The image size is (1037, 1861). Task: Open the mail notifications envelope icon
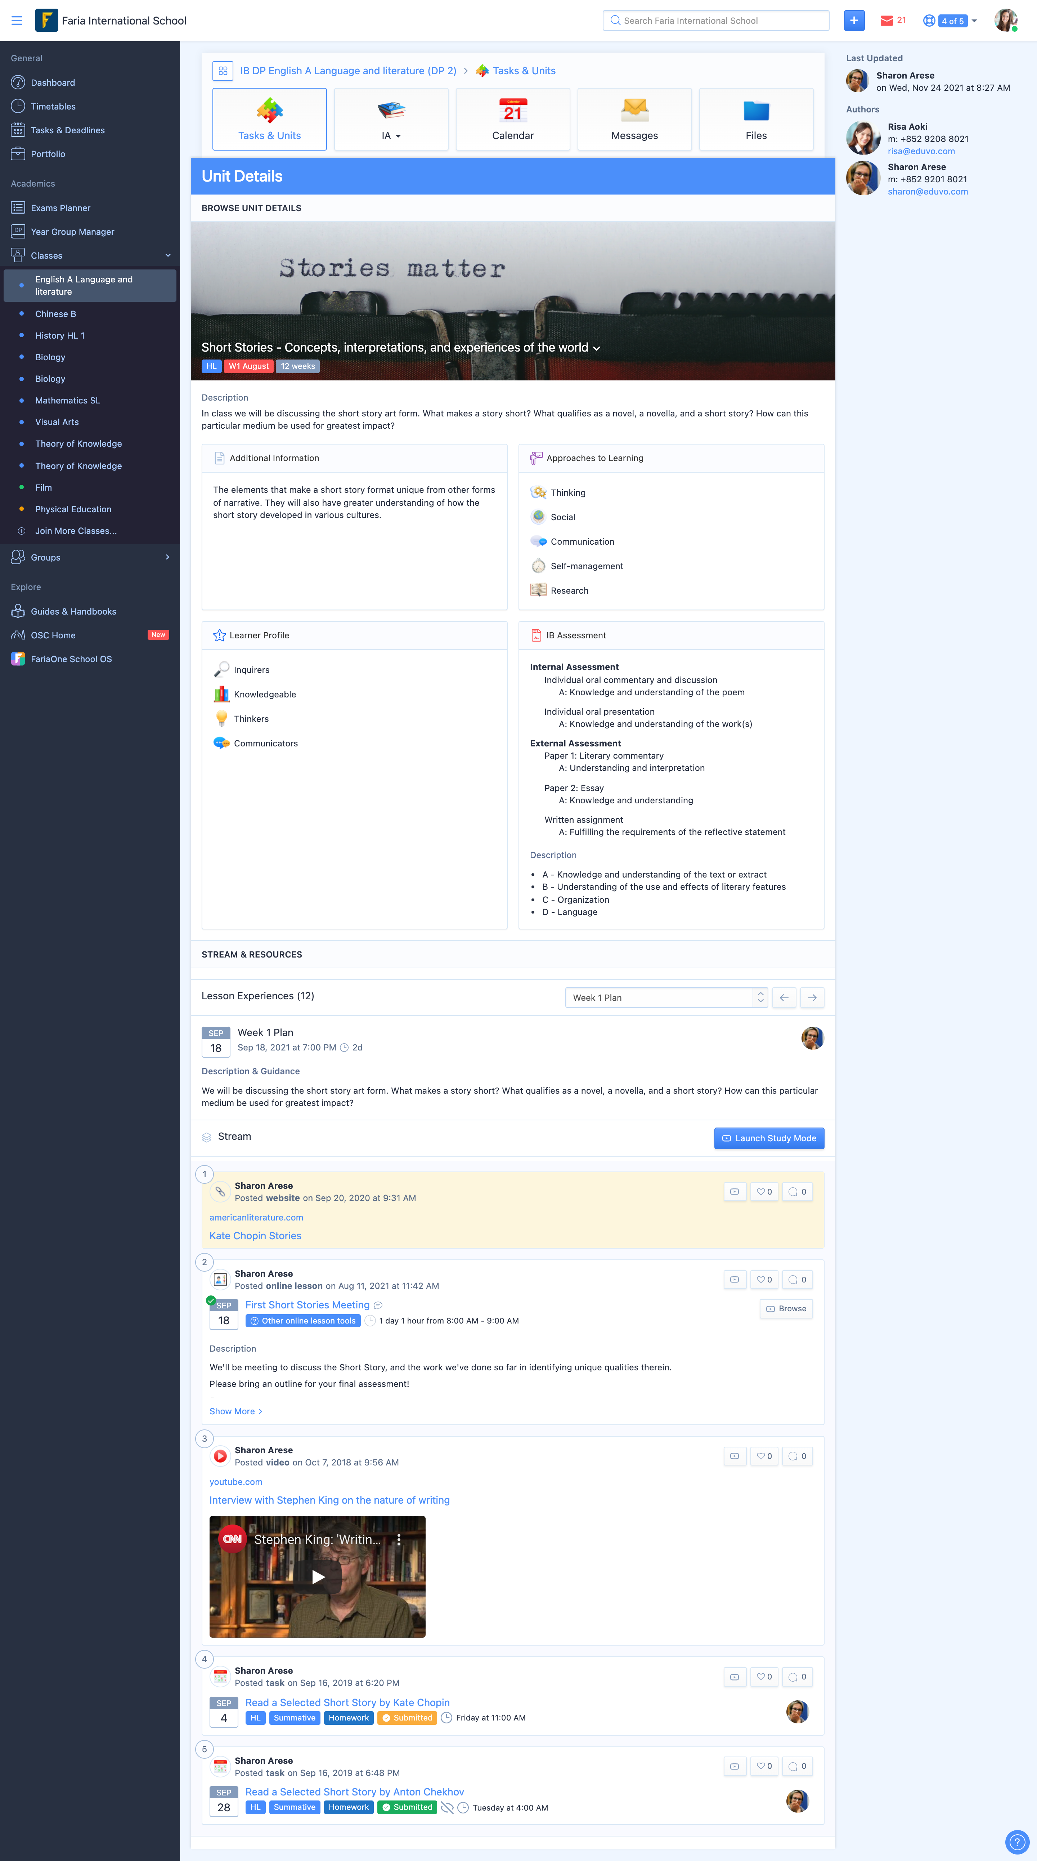tap(886, 21)
